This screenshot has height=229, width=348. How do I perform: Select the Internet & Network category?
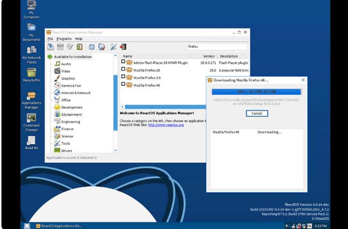[75, 92]
